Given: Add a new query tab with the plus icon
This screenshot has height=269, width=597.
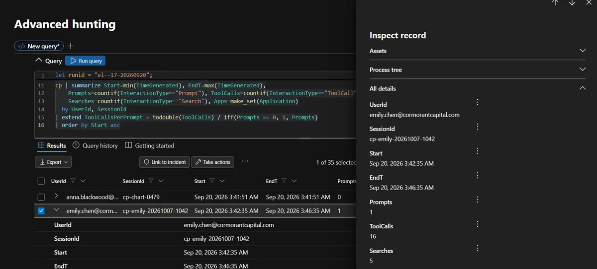Looking at the screenshot, I should [71, 46].
